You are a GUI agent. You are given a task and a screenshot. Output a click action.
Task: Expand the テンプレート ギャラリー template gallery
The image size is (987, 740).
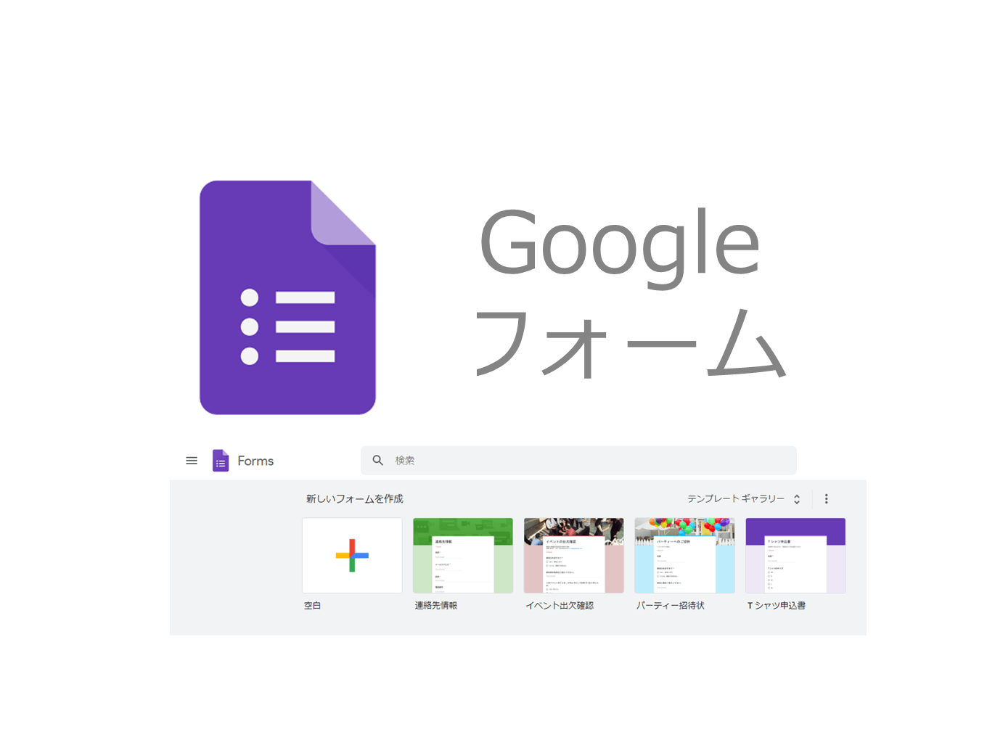(x=744, y=499)
